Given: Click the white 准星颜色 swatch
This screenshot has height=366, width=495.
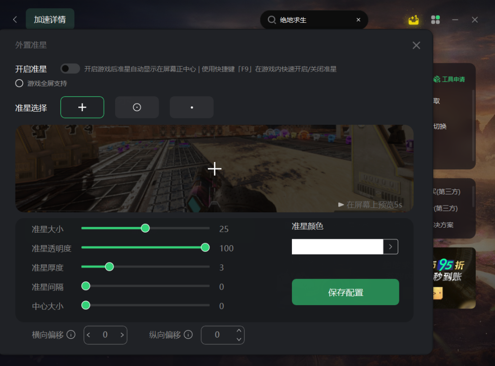Looking at the screenshot, I should point(337,247).
